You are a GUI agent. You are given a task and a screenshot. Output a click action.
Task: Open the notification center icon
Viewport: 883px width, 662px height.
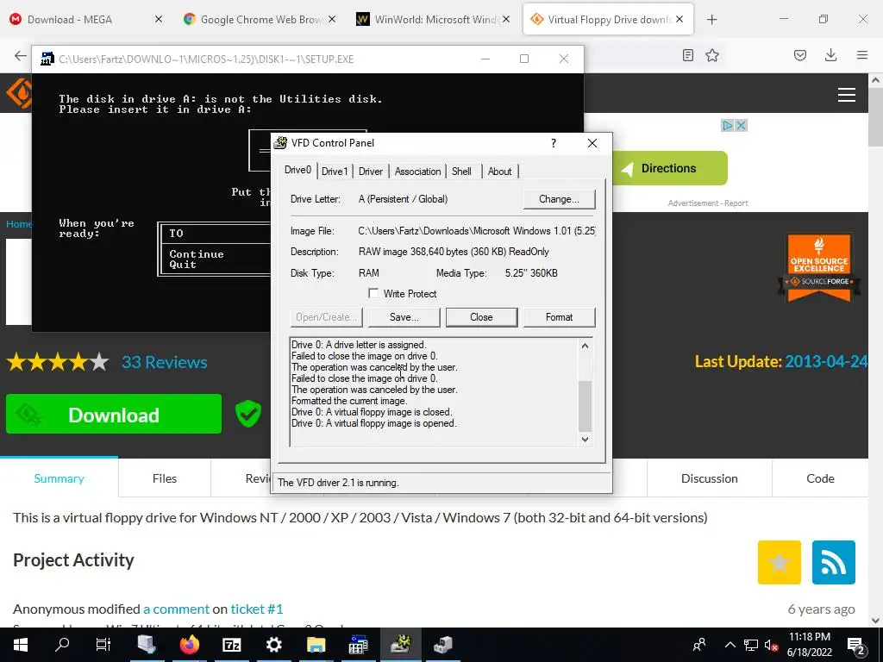pyautogui.click(x=856, y=645)
